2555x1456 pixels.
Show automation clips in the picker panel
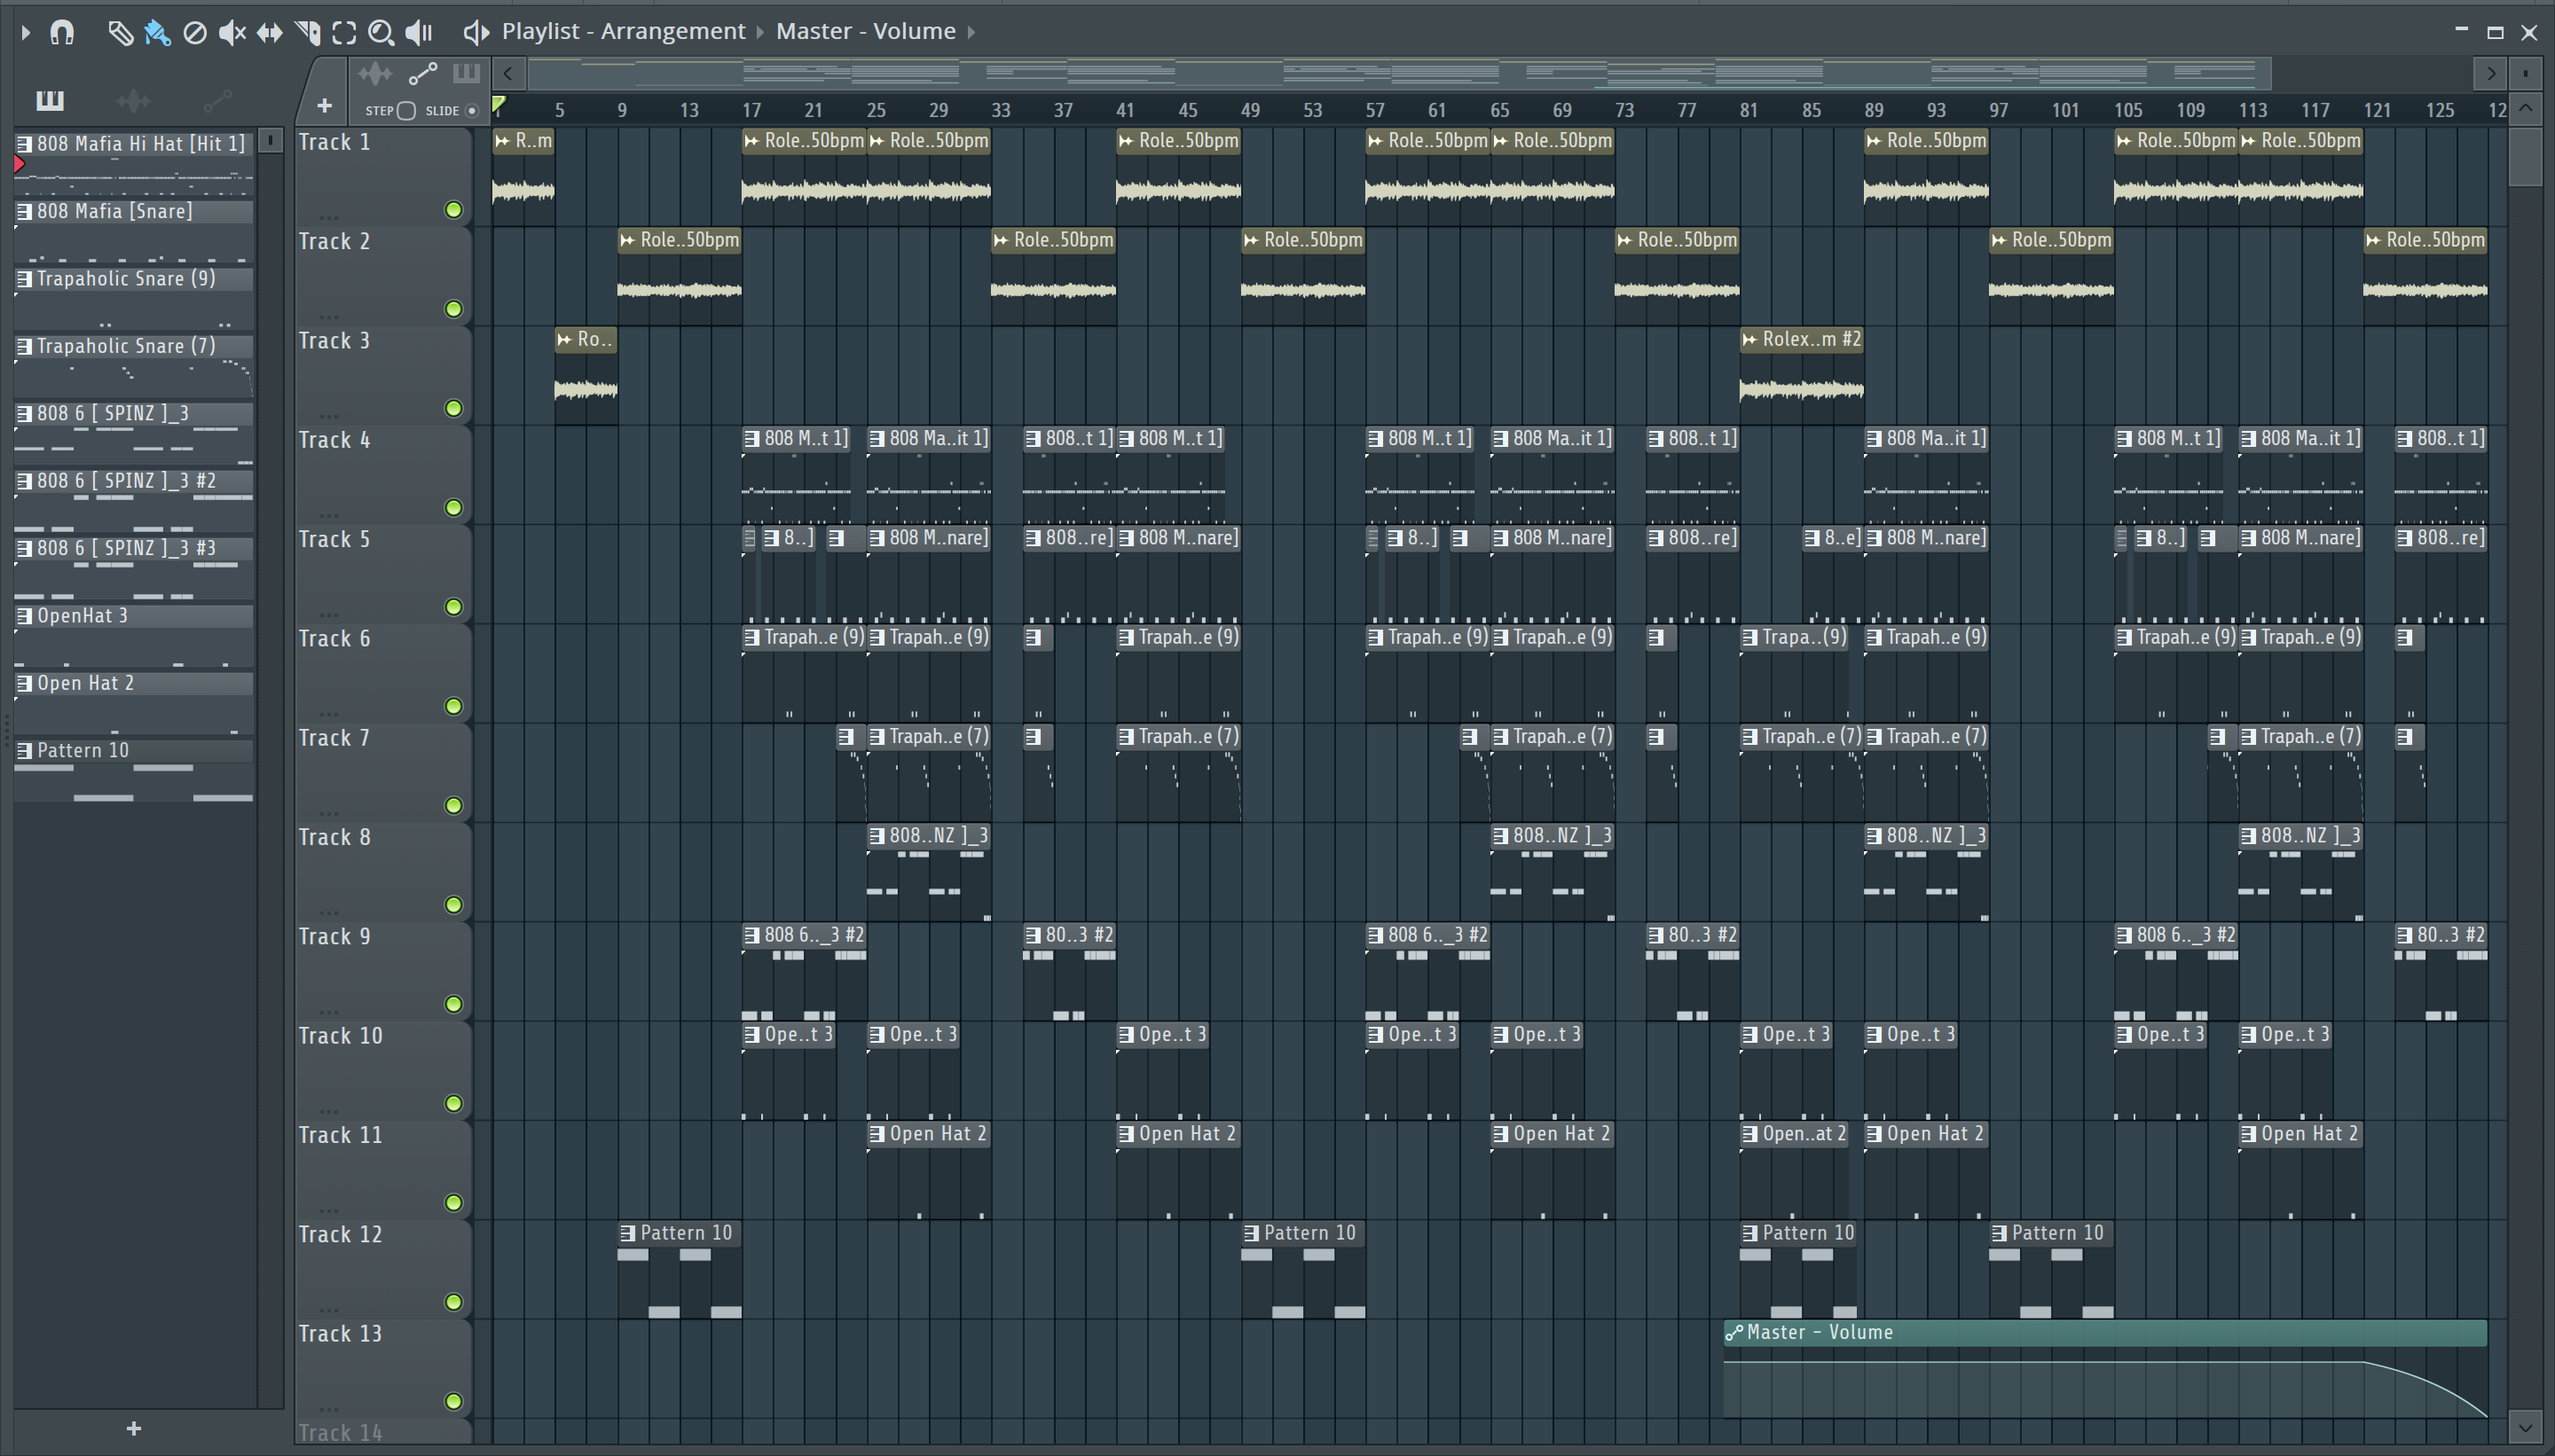[217, 100]
